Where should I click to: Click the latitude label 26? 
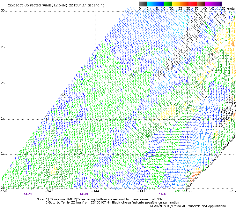click(x=3, y=83)
